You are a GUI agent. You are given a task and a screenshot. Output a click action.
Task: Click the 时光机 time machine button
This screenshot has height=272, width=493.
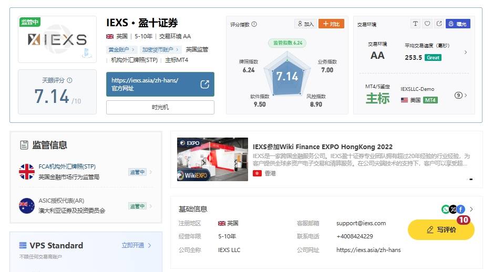click(160, 108)
